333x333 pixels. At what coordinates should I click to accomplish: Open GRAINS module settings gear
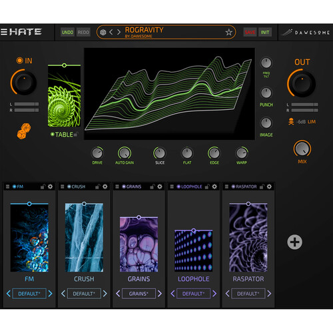(160, 186)
